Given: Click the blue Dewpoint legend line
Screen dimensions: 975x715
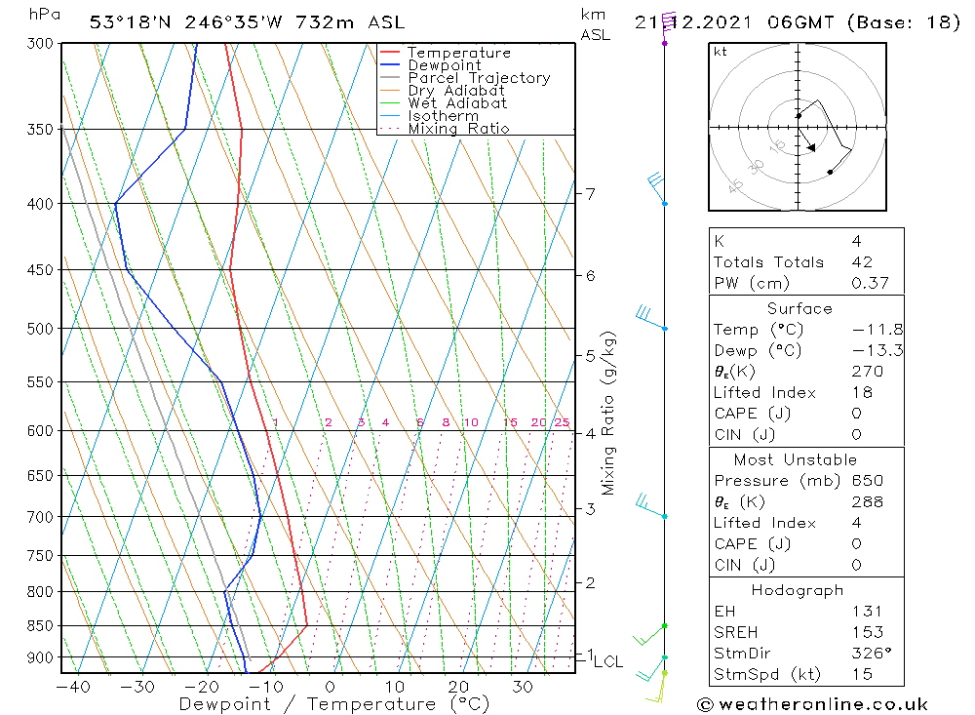Looking at the screenshot, I should [390, 64].
